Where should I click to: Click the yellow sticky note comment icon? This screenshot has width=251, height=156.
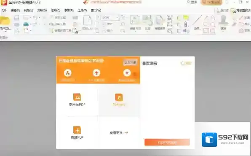[x=186, y=18]
